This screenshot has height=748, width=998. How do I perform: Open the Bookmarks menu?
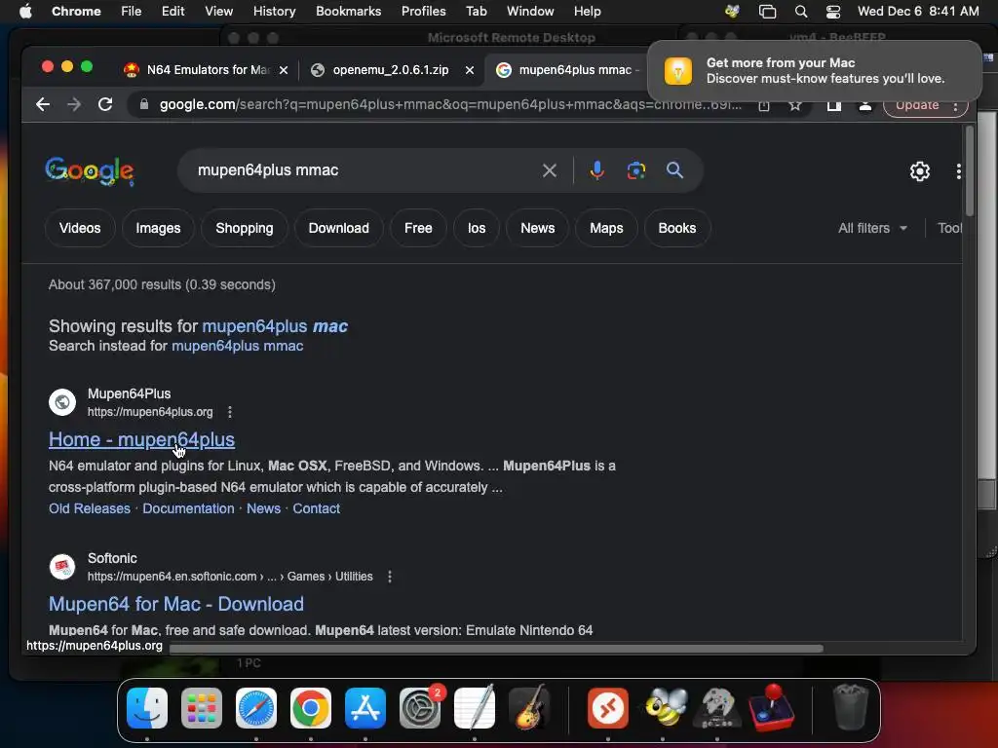(348, 12)
